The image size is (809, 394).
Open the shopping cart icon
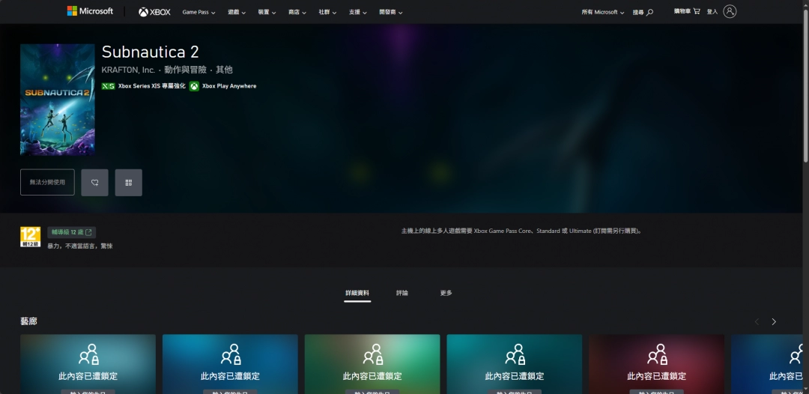coord(697,10)
